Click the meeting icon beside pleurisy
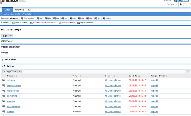Screen dimensions: 191x116 tap(4, 101)
